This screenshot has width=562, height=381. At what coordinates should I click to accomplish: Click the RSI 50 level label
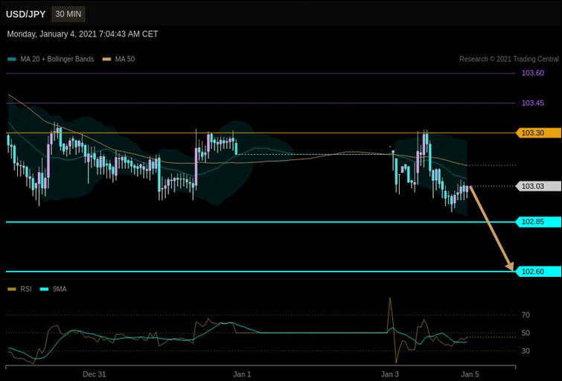(526, 333)
